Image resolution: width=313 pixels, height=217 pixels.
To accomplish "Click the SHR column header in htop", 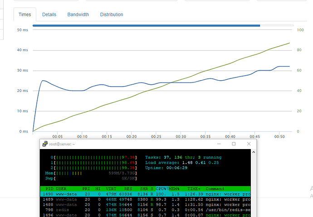I will click(144, 189).
